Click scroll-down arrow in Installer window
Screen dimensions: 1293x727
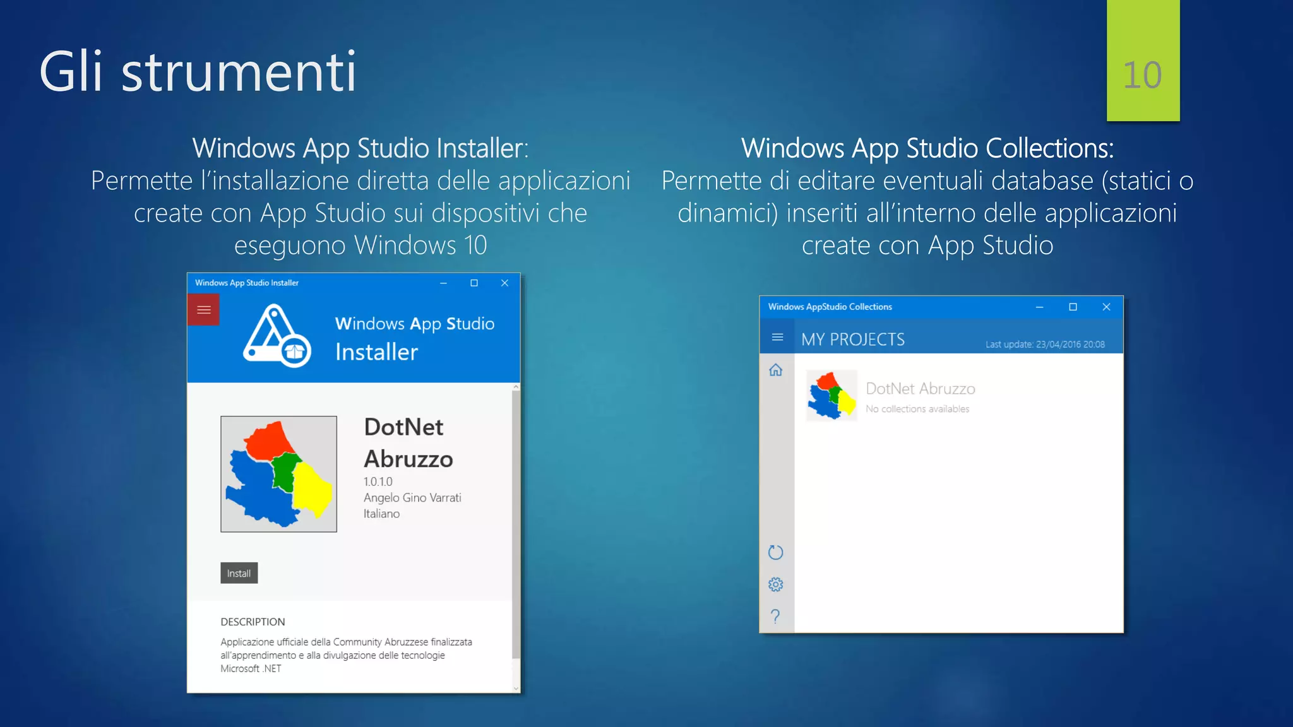(516, 689)
